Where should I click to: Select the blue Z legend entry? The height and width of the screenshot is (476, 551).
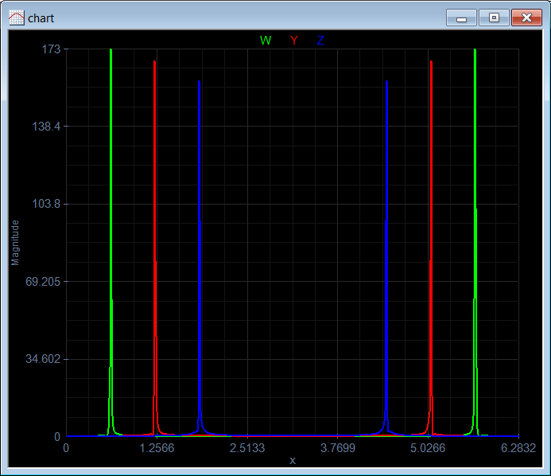click(x=320, y=41)
